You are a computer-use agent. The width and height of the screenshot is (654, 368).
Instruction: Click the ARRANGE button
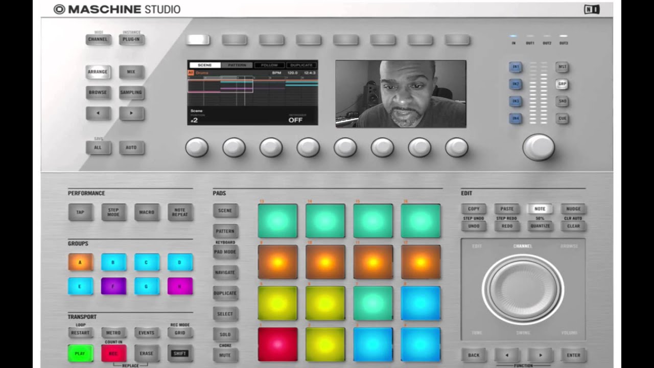(98, 72)
